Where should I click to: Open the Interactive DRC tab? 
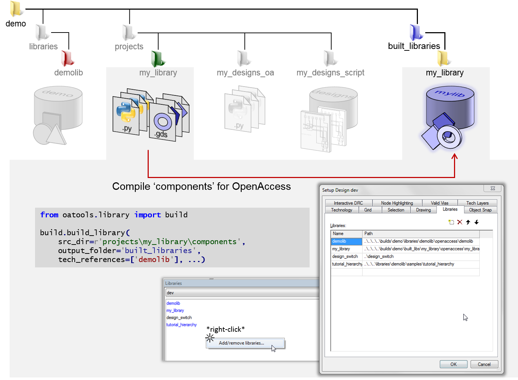tap(348, 203)
